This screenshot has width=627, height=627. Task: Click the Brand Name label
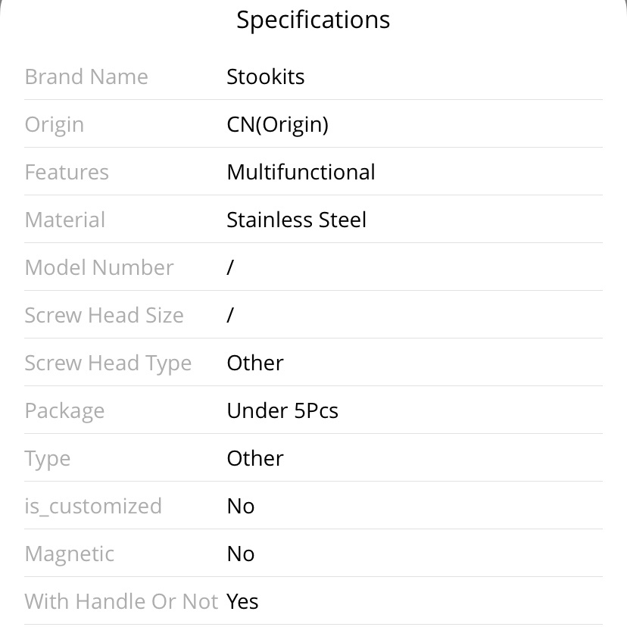tap(86, 76)
